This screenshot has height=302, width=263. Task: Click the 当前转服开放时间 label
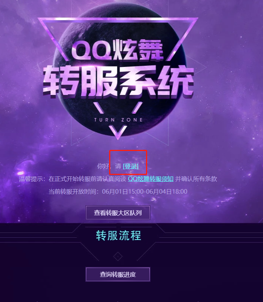pyautogui.click(x=72, y=192)
